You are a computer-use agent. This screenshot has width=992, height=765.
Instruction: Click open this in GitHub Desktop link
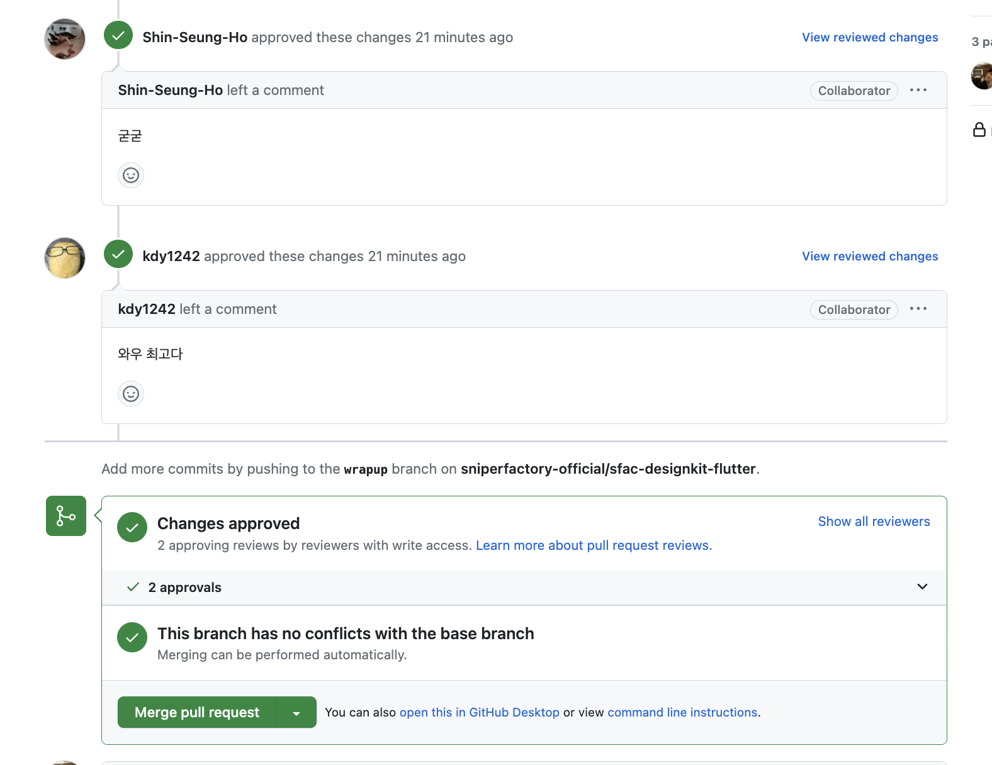pos(479,712)
